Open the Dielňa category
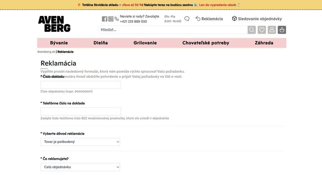 point(101,43)
